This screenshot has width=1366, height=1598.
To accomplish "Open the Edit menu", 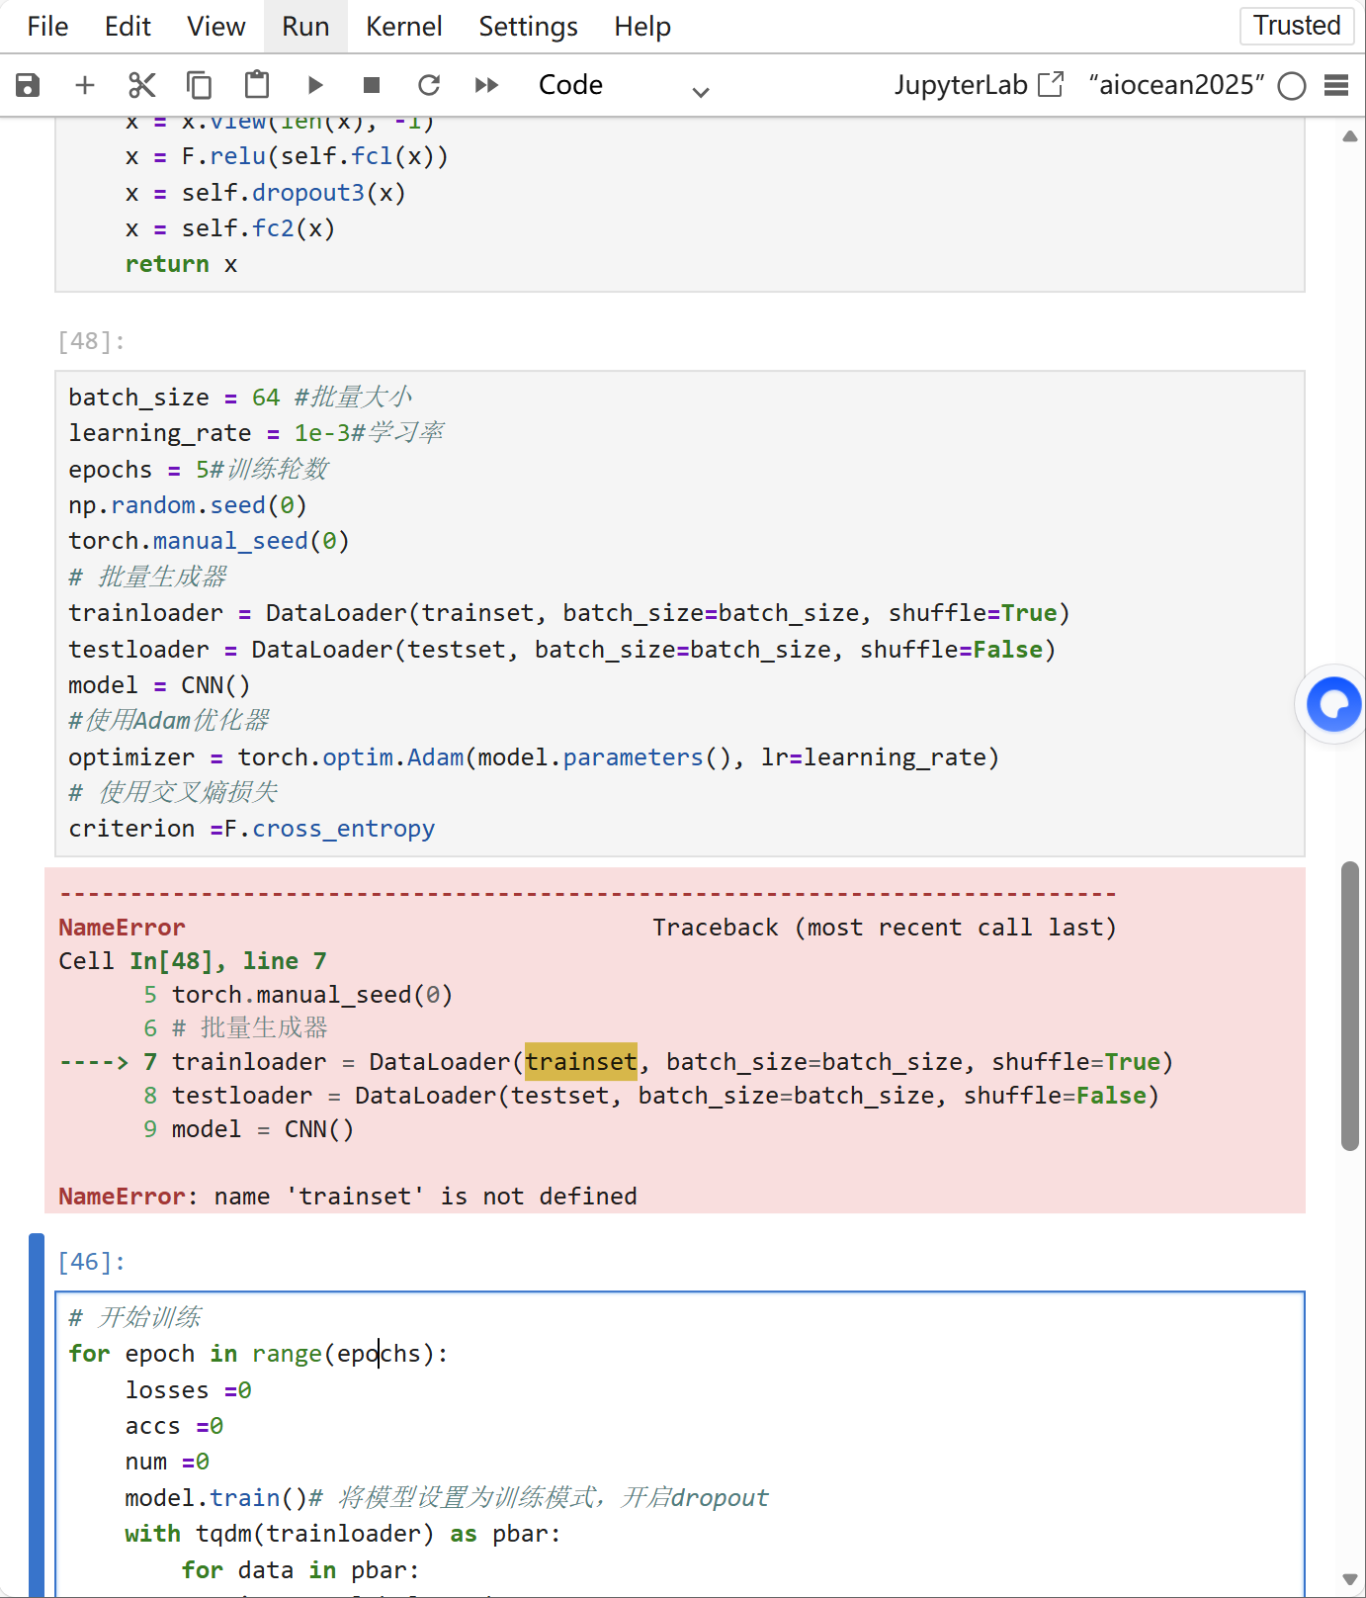I will coord(128,27).
